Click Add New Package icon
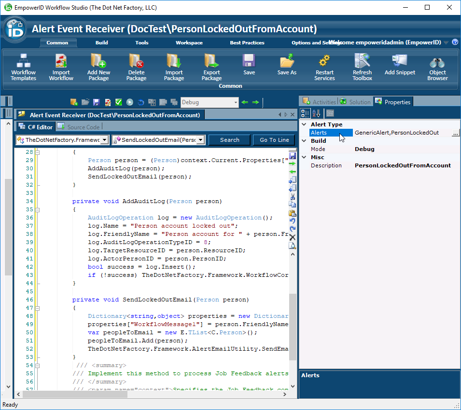The image size is (461, 410). [x=98, y=67]
